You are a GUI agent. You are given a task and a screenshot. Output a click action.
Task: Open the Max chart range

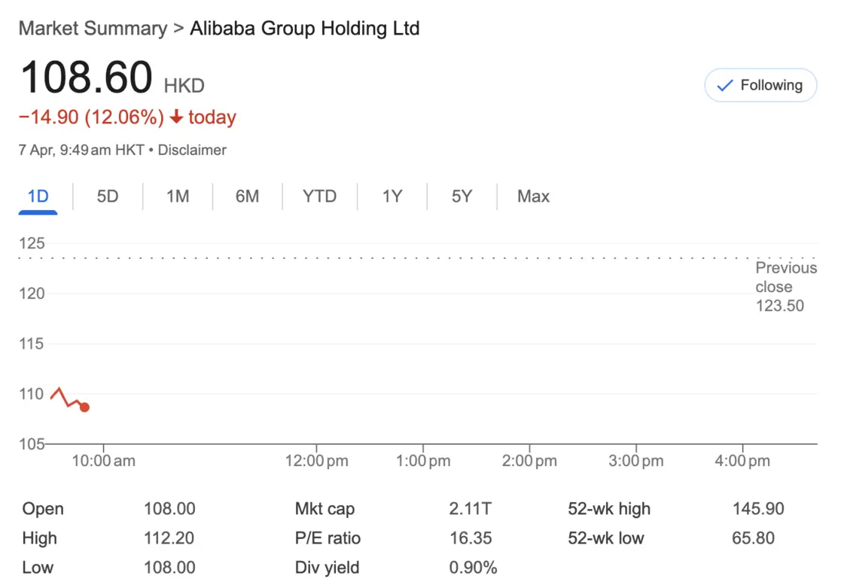click(x=533, y=197)
